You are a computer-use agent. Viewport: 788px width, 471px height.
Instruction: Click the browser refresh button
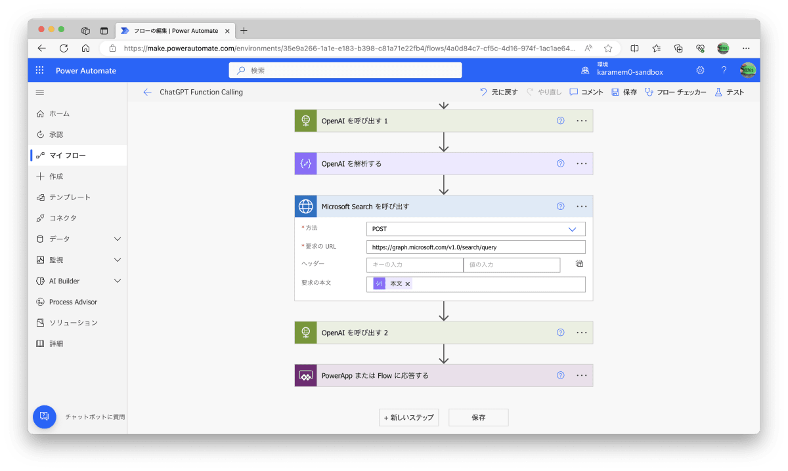[64, 48]
